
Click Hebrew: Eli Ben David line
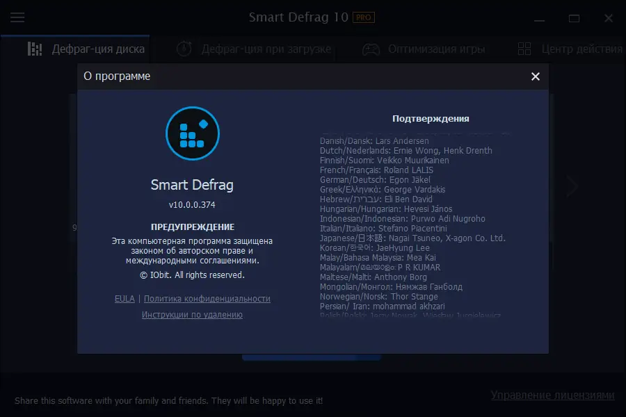376,199
